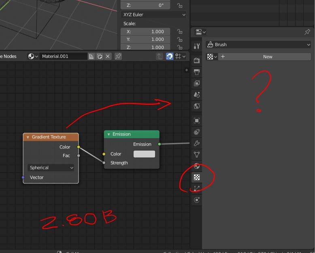Go to parent node tree icon
Viewport: 315px width, 253px height.
pyautogui.click(x=159, y=56)
